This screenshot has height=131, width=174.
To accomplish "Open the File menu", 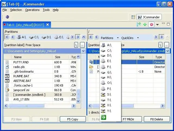I will (5, 10).
